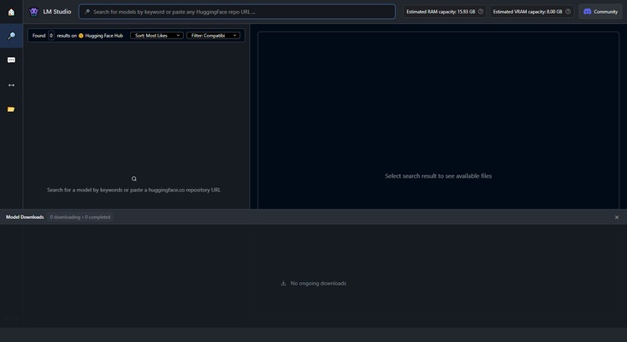Click 0 downloading 0 completed status
The height and width of the screenshot is (342, 627).
80,217
